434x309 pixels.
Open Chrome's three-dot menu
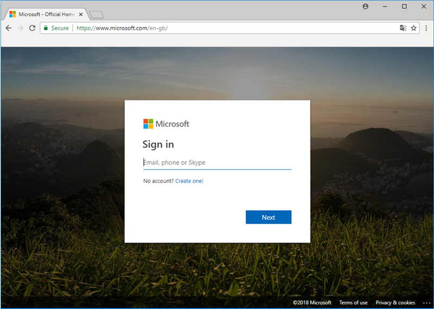426,28
